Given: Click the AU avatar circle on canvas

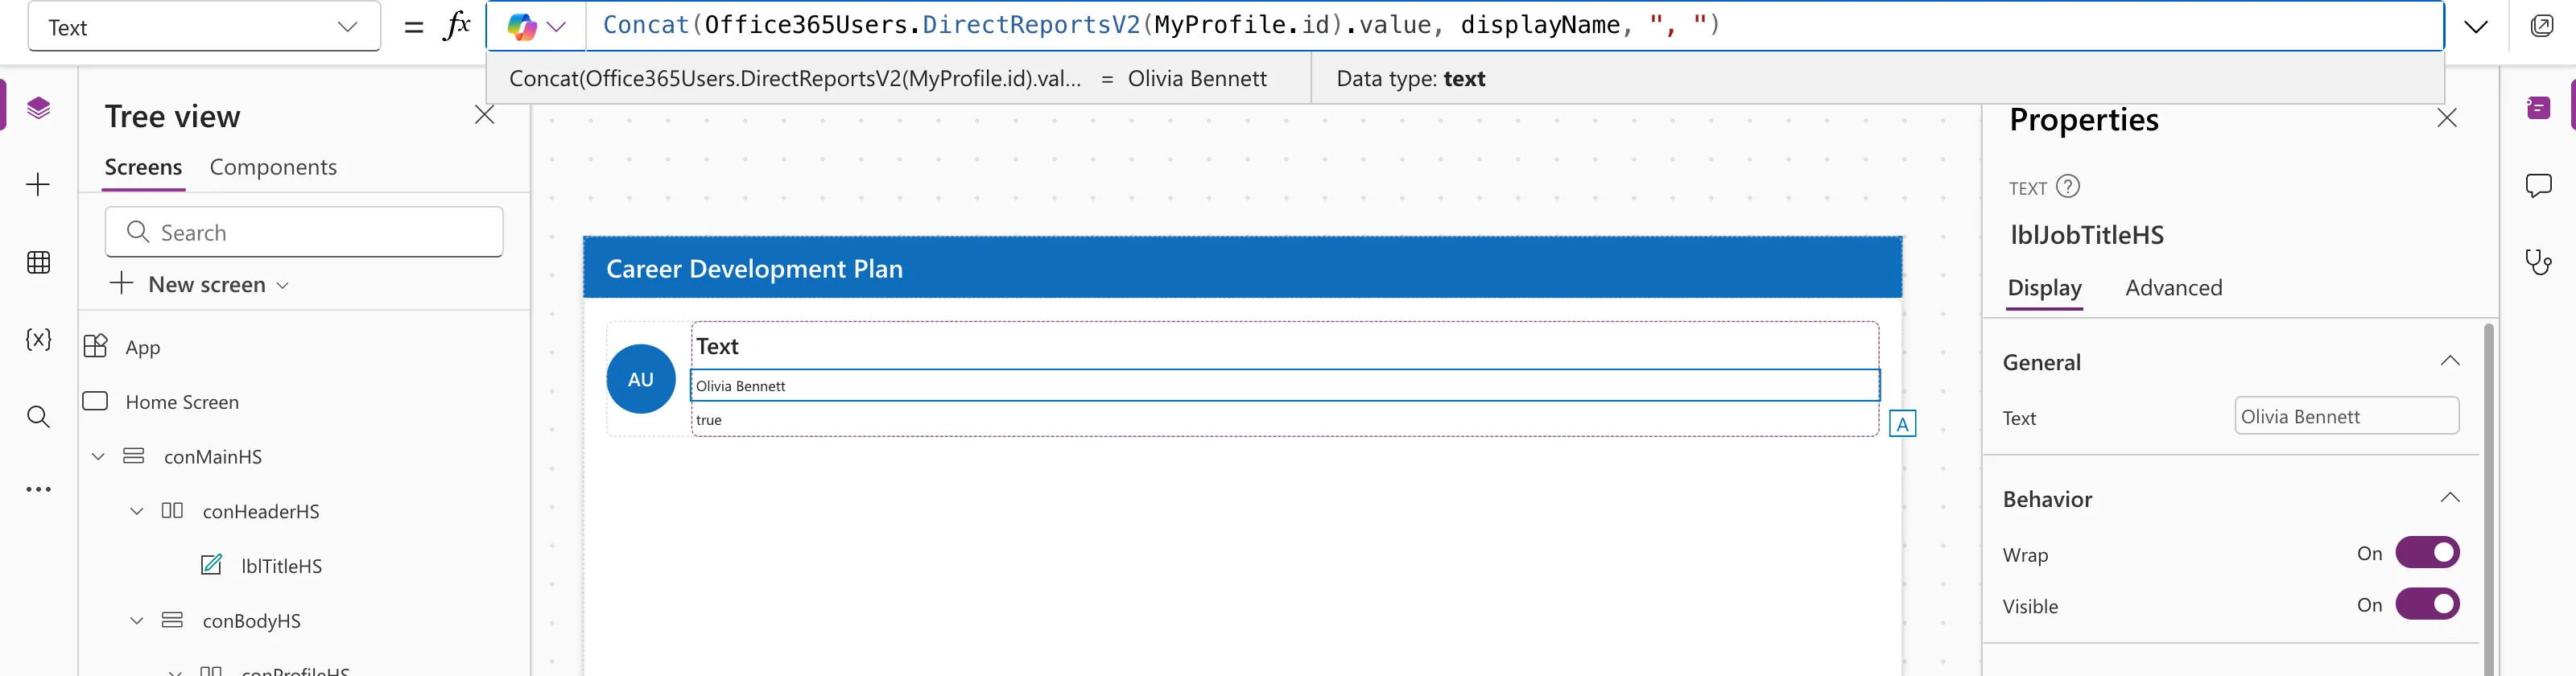Looking at the screenshot, I should coord(641,379).
